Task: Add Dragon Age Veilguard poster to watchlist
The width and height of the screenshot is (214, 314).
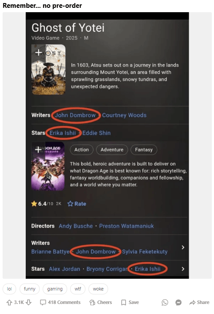Action: tap(38, 149)
